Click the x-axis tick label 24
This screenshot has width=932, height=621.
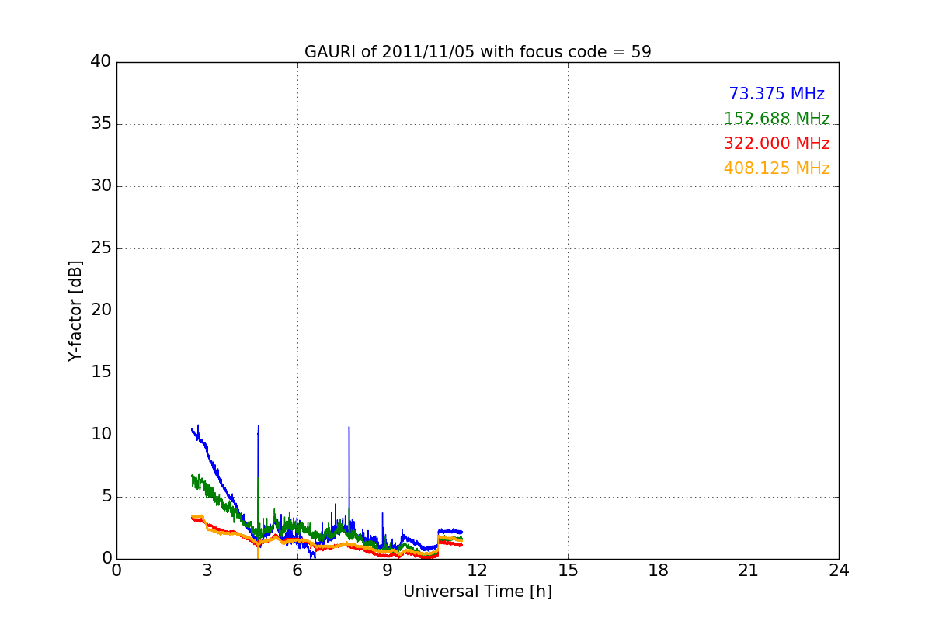coord(839,570)
